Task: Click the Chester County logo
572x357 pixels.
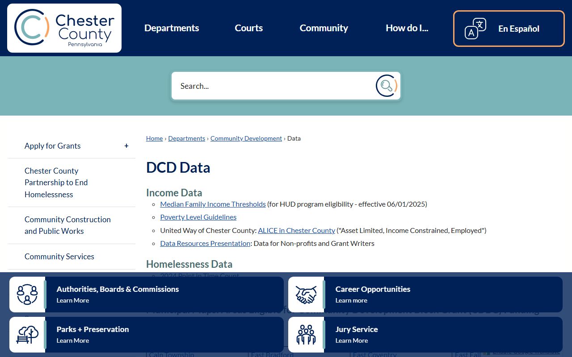Action: click(x=64, y=28)
